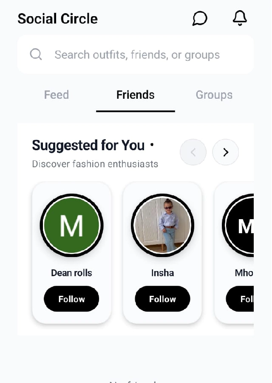Click the magnifying glass search icon
The image size is (272, 383).
click(x=36, y=54)
